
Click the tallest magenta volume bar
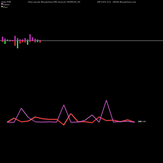tap(30, 37)
